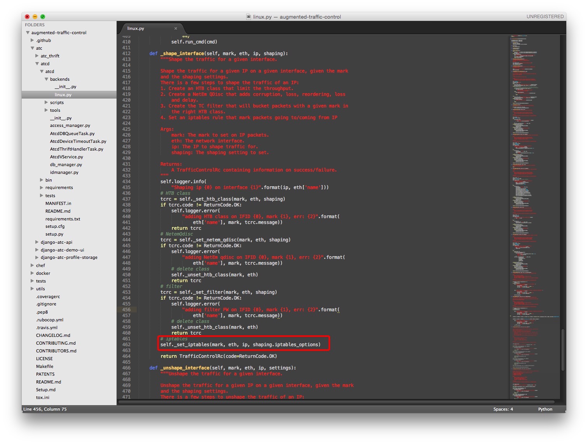Viewport: 588px width, 444px height.
Task: Collapse the augmented-traffic-control root folder
Action: point(28,33)
